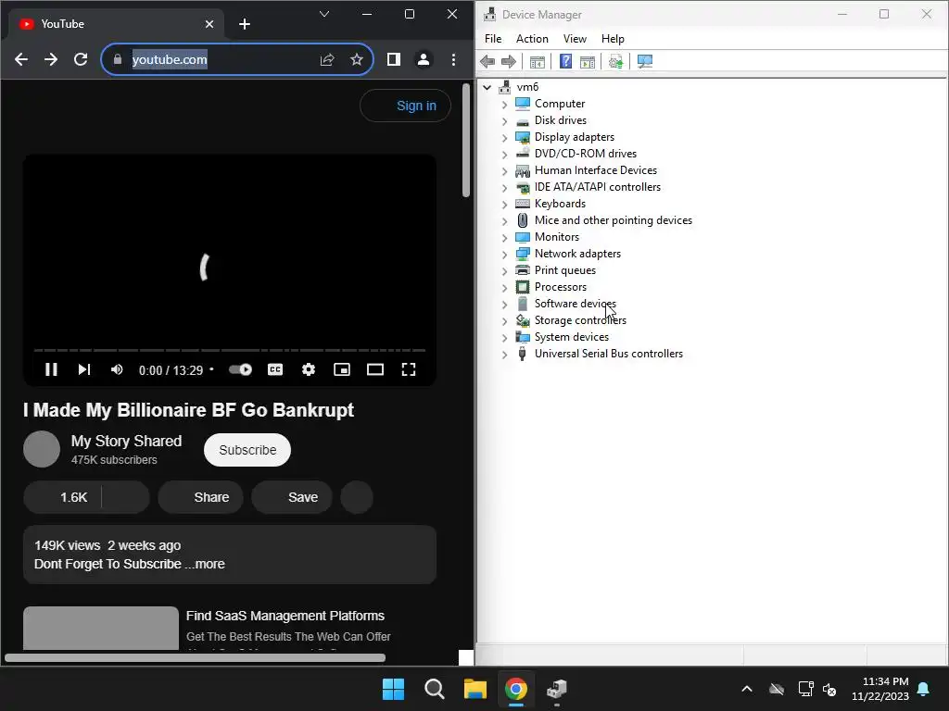Open My Story Shared channel name
Image resolution: width=949 pixels, height=711 pixels.
point(126,441)
